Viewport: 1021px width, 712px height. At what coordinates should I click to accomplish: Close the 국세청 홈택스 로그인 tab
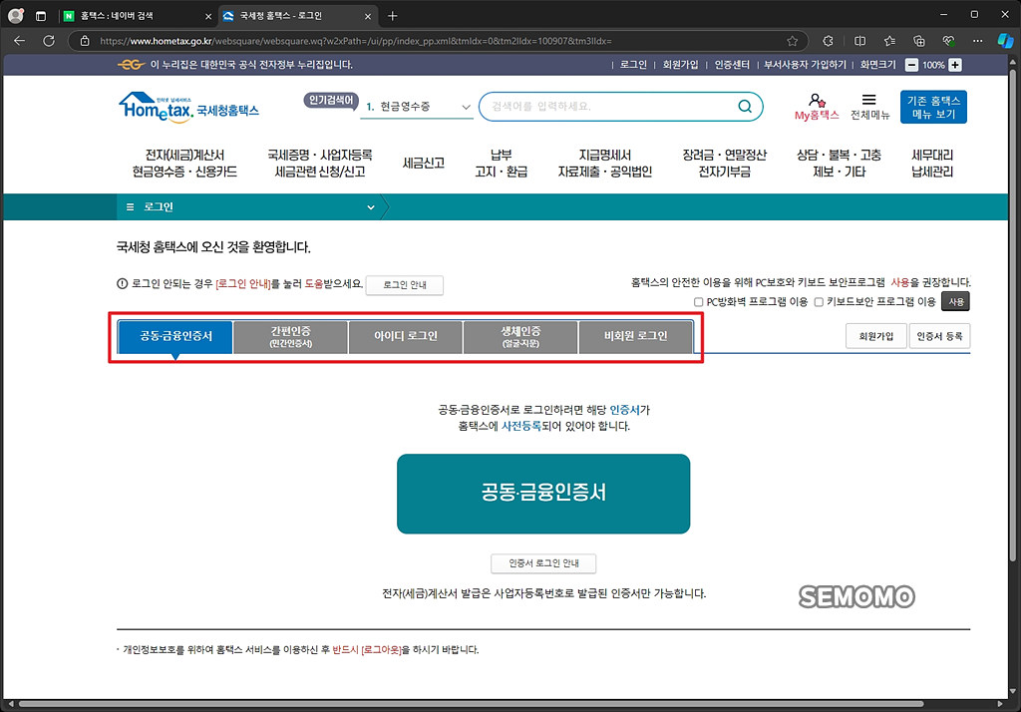point(367,16)
